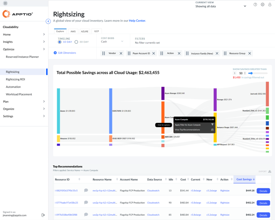Open resource link i-08293f3637f0c55c5
Screen dimensions: 275x220
click(x=66, y=190)
